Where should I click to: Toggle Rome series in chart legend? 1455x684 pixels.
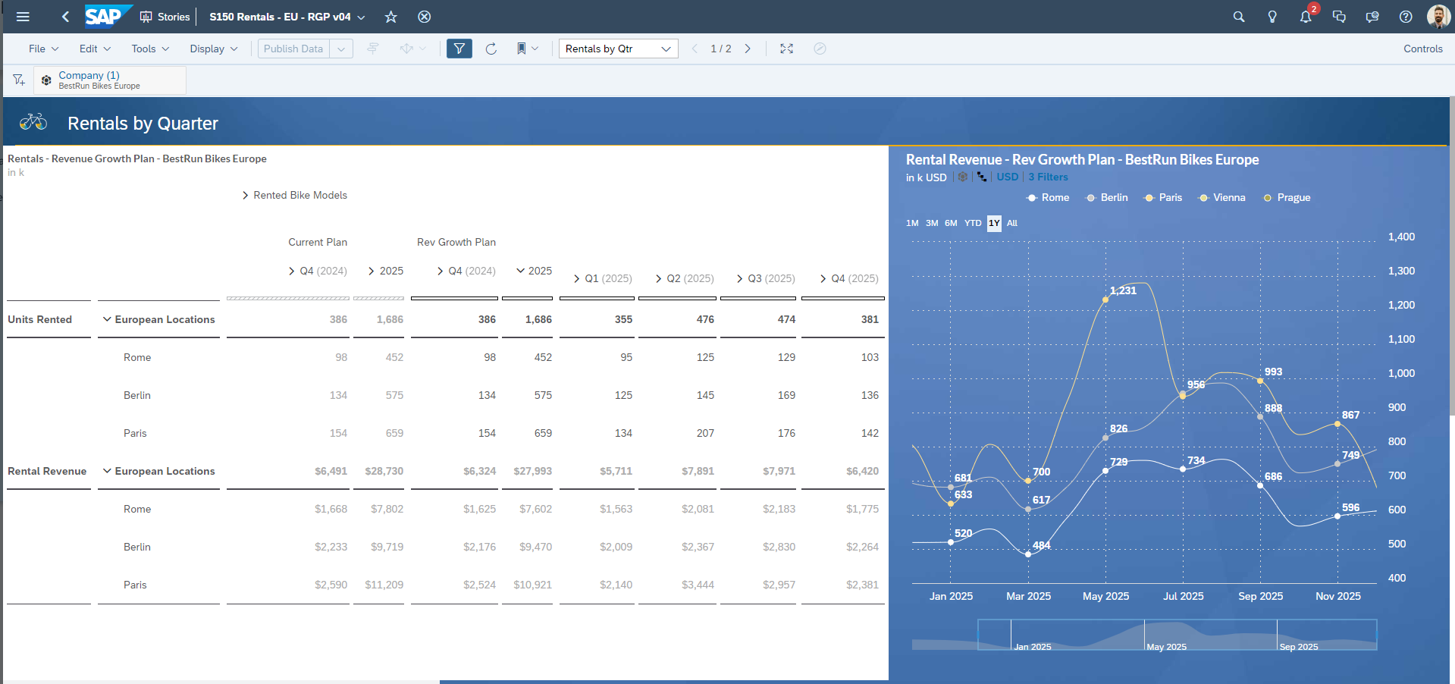point(1048,197)
